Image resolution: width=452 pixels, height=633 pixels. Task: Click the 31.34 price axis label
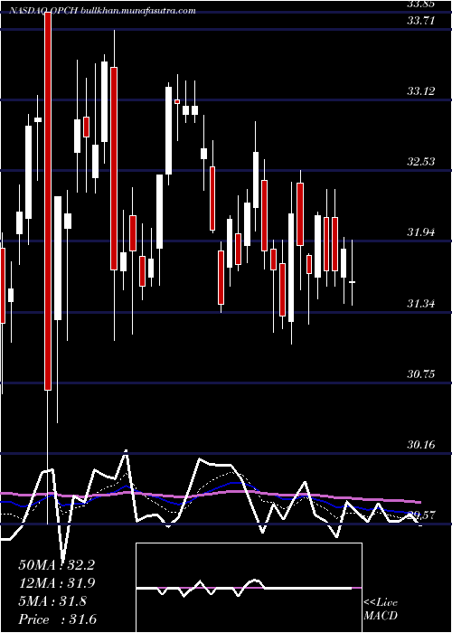(x=420, y=304)
